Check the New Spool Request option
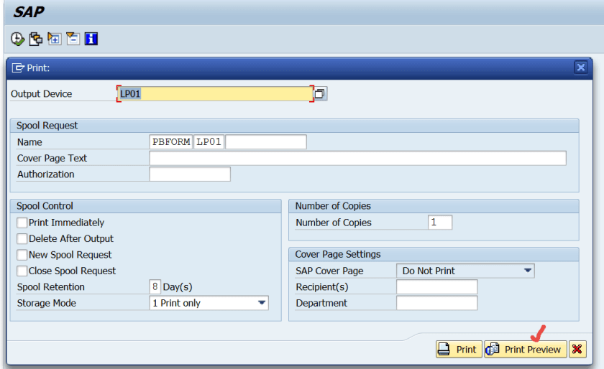604x369 pixels. point(22,255)
